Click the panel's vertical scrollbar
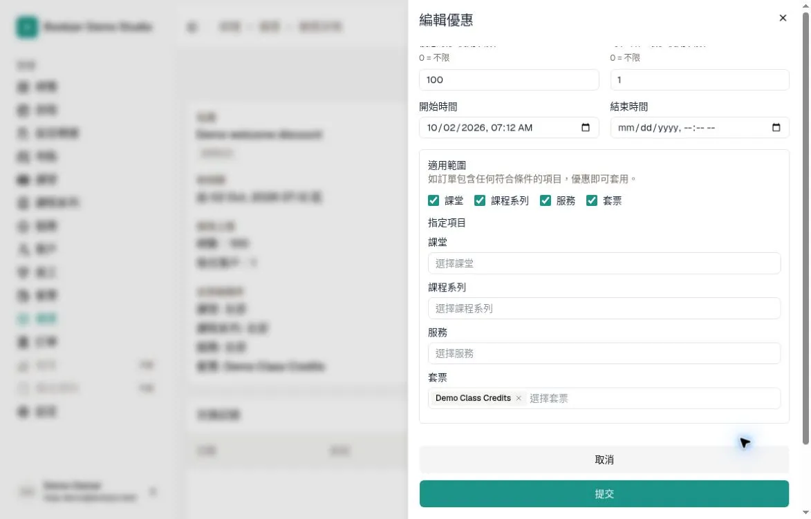The image size is (811, 519). tap(805, 227)
